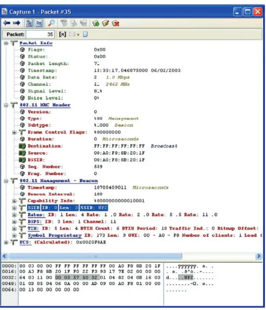
Task: Open the envelope dropdown arrow
Action: [x=78, y=35]
